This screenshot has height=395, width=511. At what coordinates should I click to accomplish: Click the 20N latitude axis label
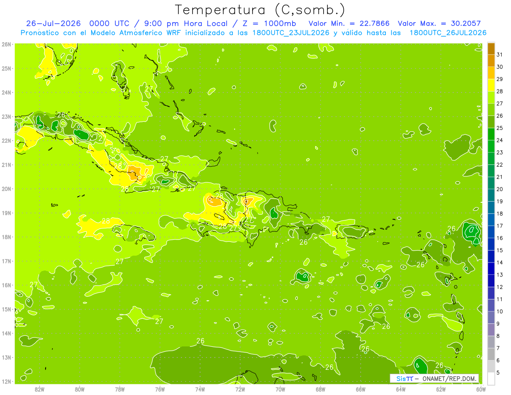pos(6,189)
